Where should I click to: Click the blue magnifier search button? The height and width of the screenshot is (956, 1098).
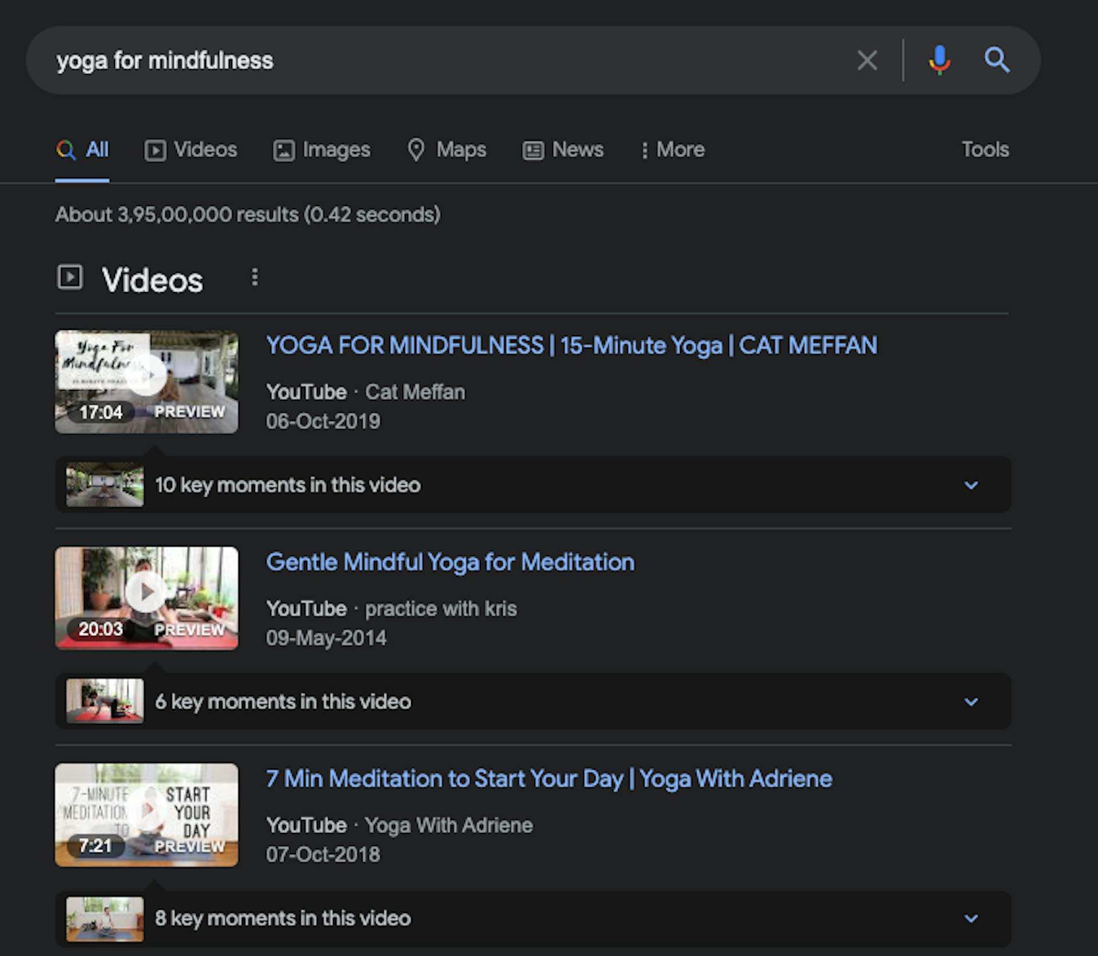pos(997,60)
